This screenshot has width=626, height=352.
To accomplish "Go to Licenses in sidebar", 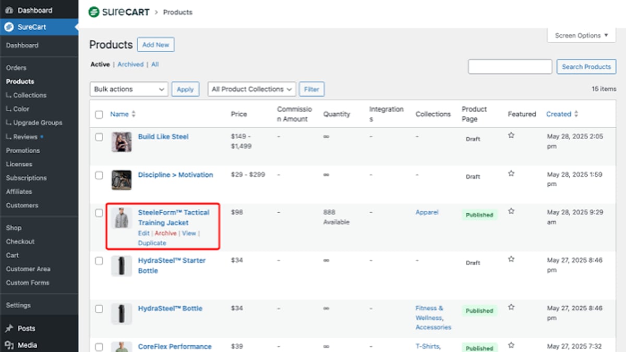I will 19,164.
